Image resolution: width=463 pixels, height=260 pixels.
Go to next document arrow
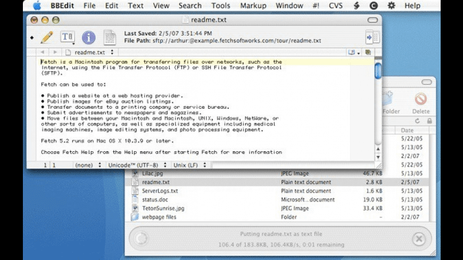pyautogui.click(x=55, y=52)
